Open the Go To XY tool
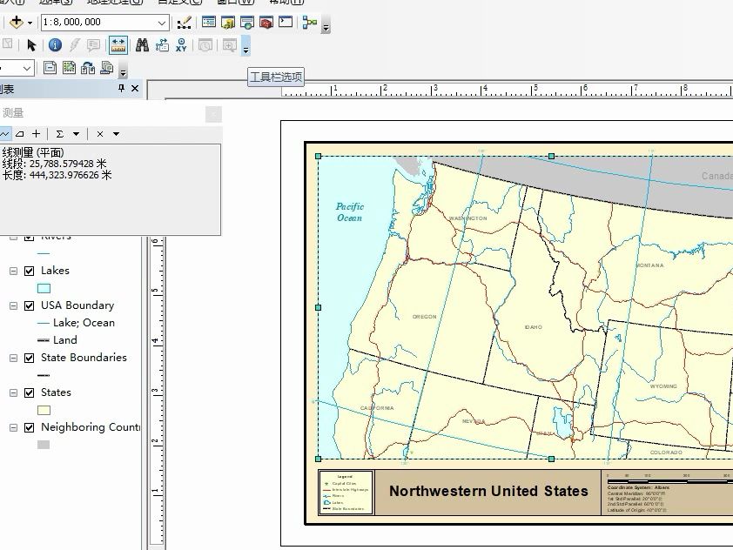 181,45
